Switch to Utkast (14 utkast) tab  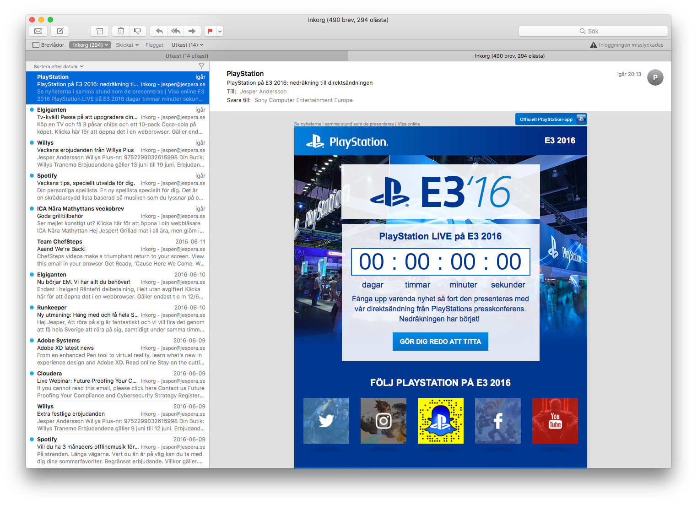tap(187, 56)
